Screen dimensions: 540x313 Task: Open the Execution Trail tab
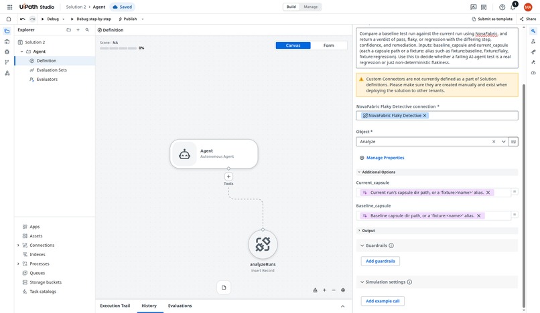[115, 306]
